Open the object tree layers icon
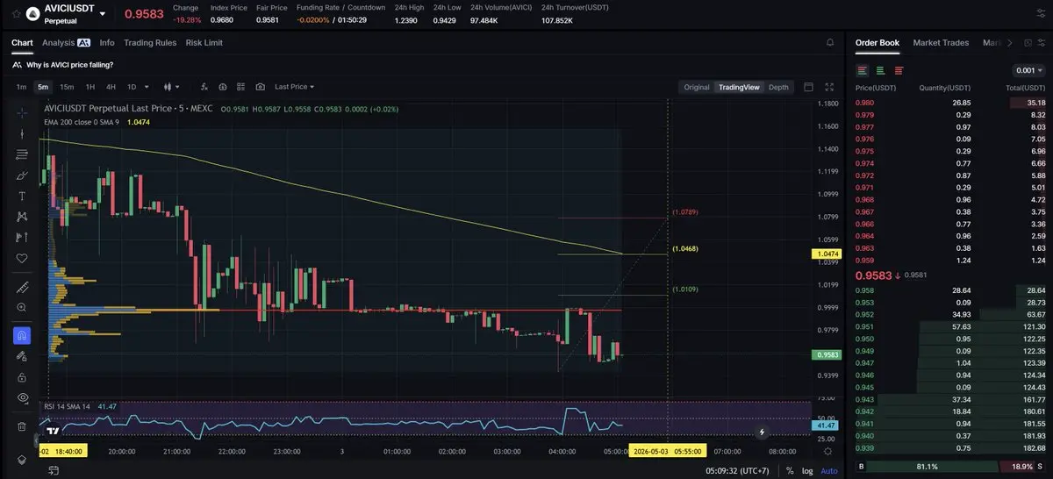 (x=22, y=460)
